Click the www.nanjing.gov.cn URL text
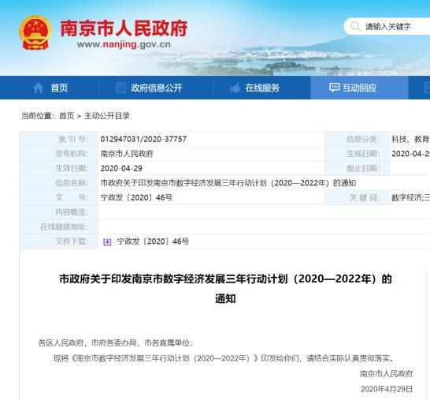This screenshot has height=400, width=430. pos(124,44)
